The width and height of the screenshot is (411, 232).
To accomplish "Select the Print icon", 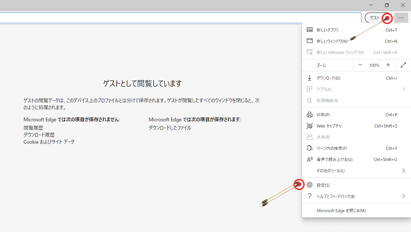I will tap(310, 115).
